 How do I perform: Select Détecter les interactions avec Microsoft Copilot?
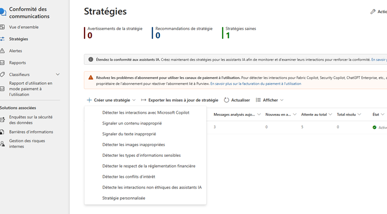pyautogui.click(x=139, y=112)
